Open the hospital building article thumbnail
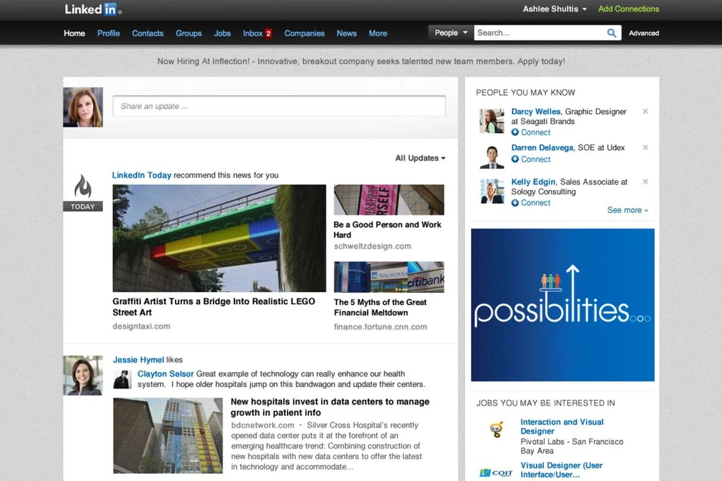This screenshot has height=481, width=722. point(168,435)
